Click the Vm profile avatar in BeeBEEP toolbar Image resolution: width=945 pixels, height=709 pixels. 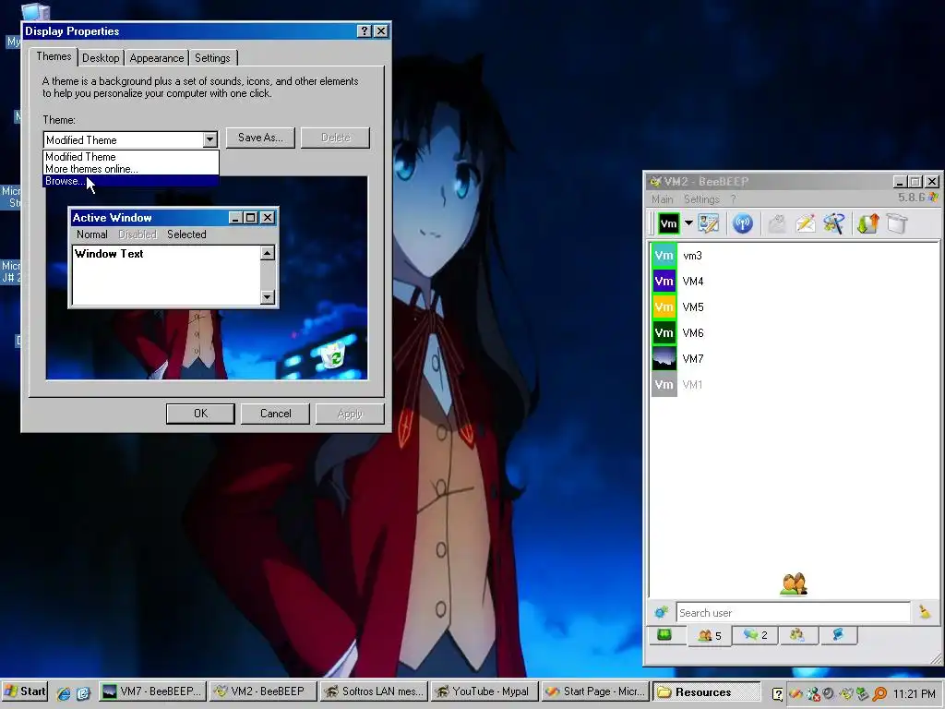[x=668, y=223]
